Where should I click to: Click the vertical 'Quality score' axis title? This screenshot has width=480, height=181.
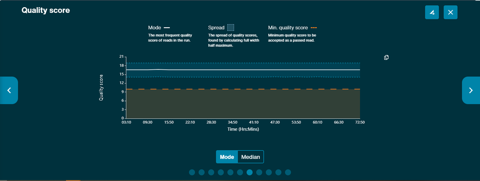[101, 88]
